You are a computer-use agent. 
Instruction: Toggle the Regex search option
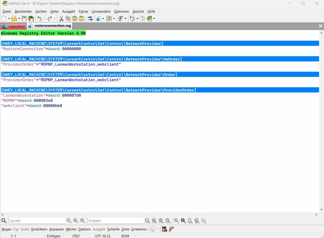click(6, 229)
